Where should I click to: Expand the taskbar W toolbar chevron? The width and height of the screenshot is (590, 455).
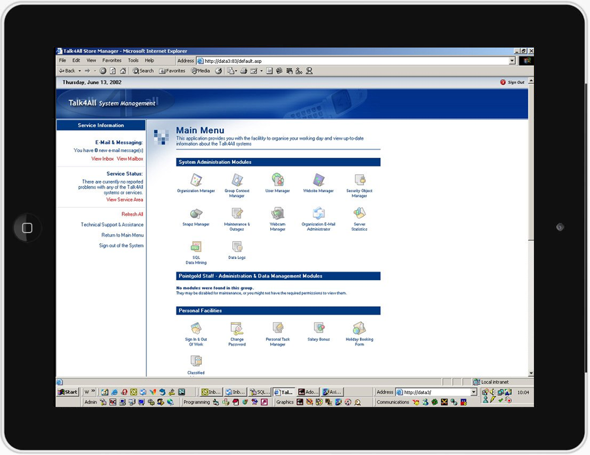tap(93, 391)
